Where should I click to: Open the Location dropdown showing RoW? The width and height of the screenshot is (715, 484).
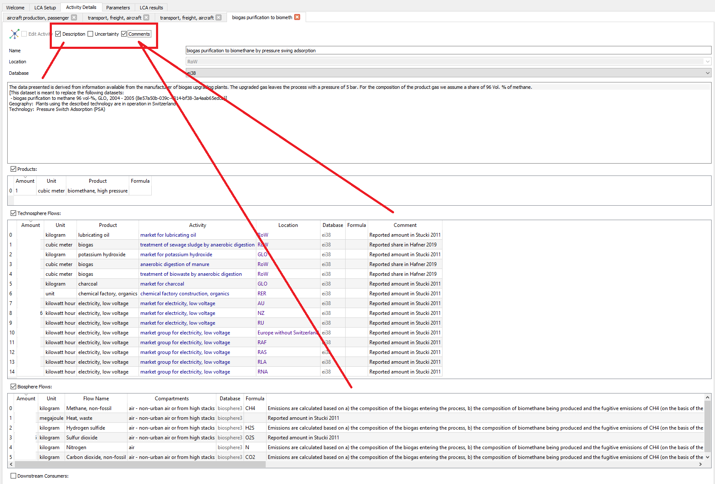tap(708, 61)
